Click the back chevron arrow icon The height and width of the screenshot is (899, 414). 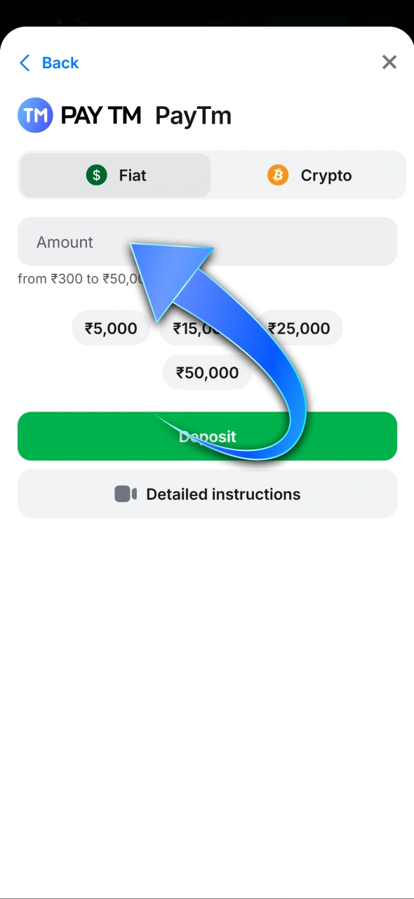(x=25, y=63)
